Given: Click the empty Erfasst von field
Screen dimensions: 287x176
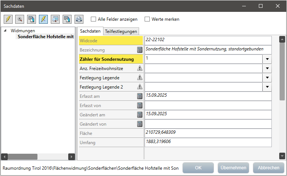Looking at the screenshot, I should coord(208,105).
